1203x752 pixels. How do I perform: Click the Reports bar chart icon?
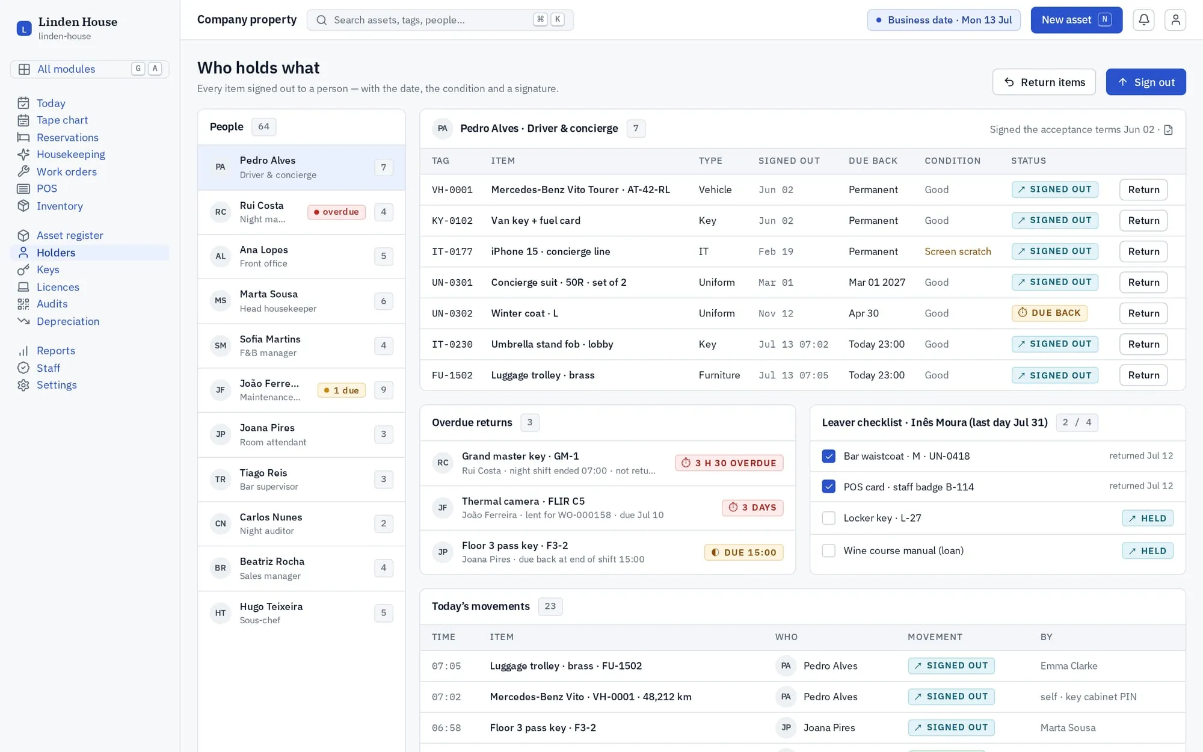coord(23,351)
